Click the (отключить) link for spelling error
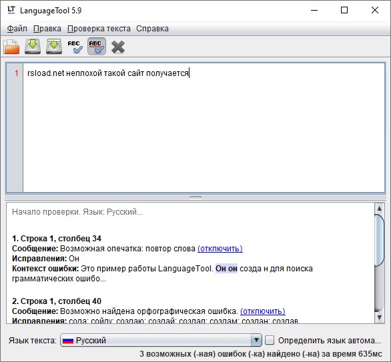 click(x=263, y=311)
